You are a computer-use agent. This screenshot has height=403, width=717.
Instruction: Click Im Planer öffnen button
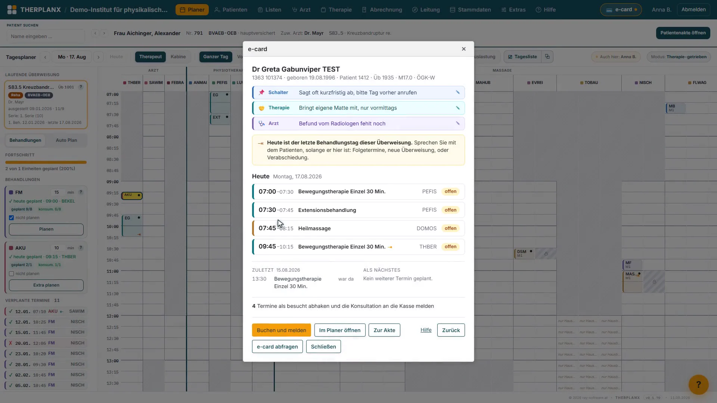(x=340, y=330)
